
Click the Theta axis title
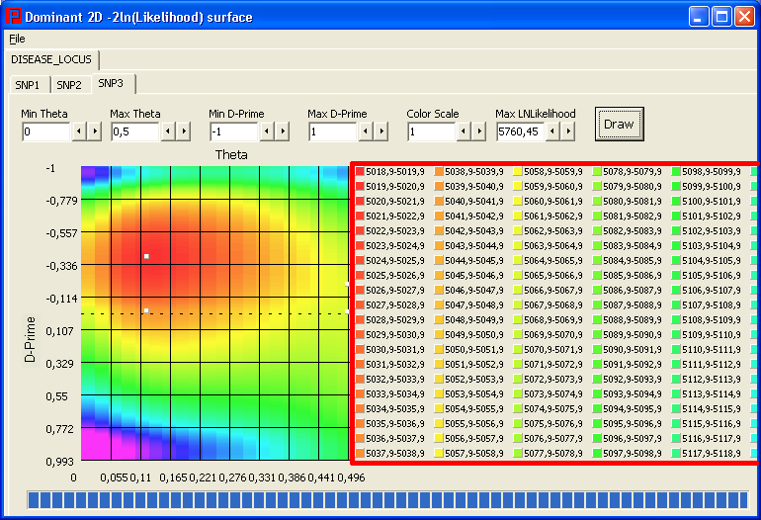click(231, 155)
